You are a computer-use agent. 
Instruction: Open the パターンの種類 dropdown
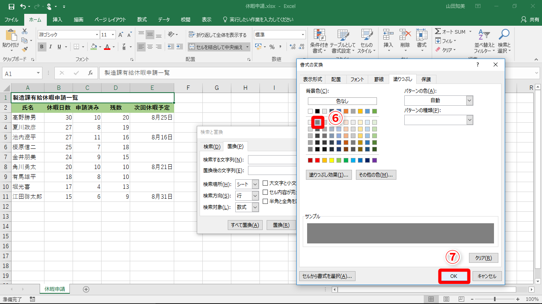[470, 120]
